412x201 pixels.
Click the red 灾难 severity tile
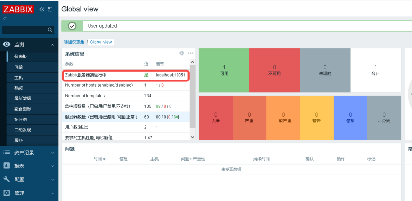[216, 118]
